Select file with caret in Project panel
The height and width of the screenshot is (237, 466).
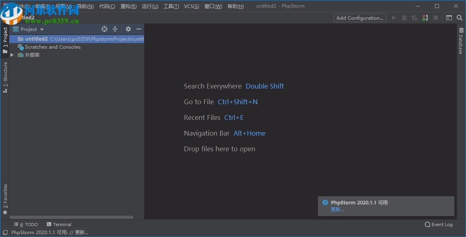pyautogui.click(x=104, y=29)
